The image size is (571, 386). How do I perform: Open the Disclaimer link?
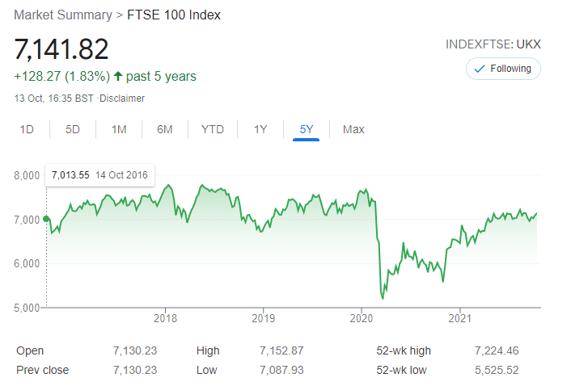(121, 99)
